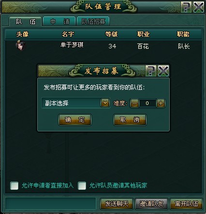
Task: Click the 邀请队友 button
Action: tap(151, 204)
